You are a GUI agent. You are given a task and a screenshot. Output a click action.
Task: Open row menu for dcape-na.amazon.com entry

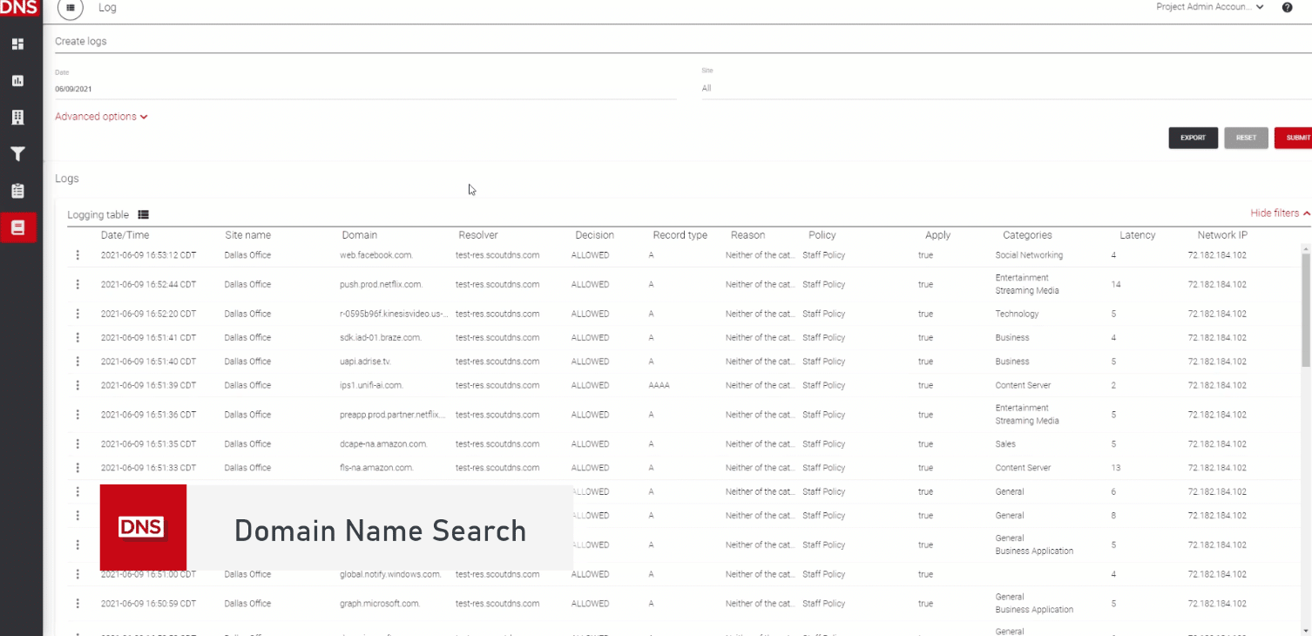pyautogui.click(x=78, y=443)
